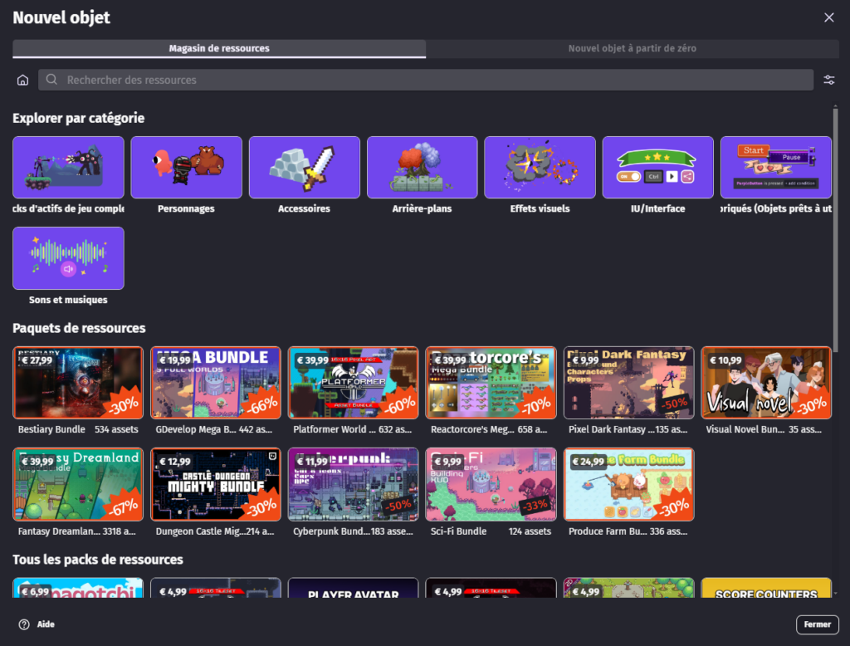
Task: Close the Nouvel objet dialog
Action: pos(828,17)
